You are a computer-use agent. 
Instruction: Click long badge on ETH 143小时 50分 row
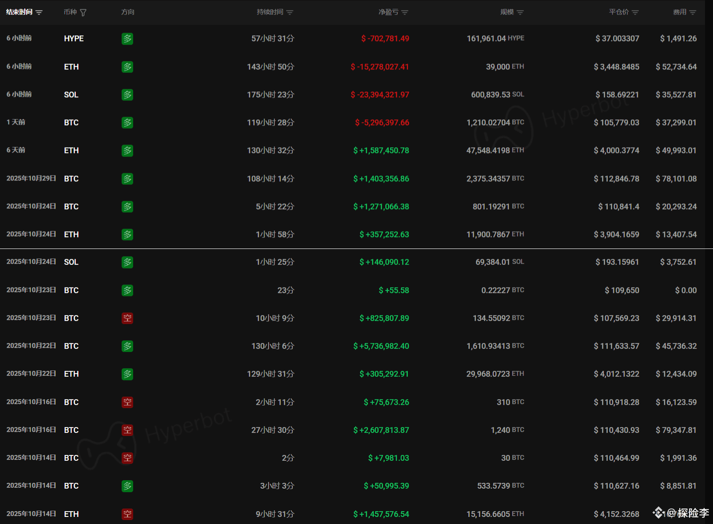coord(127,67)
